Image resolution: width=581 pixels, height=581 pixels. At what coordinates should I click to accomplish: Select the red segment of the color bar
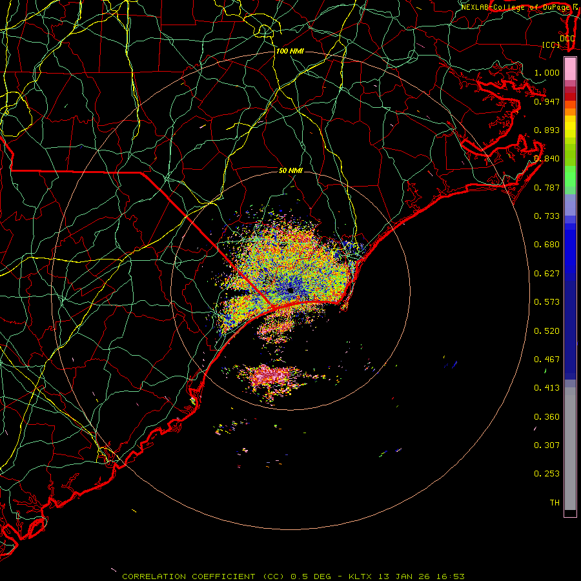pos(570,97)
